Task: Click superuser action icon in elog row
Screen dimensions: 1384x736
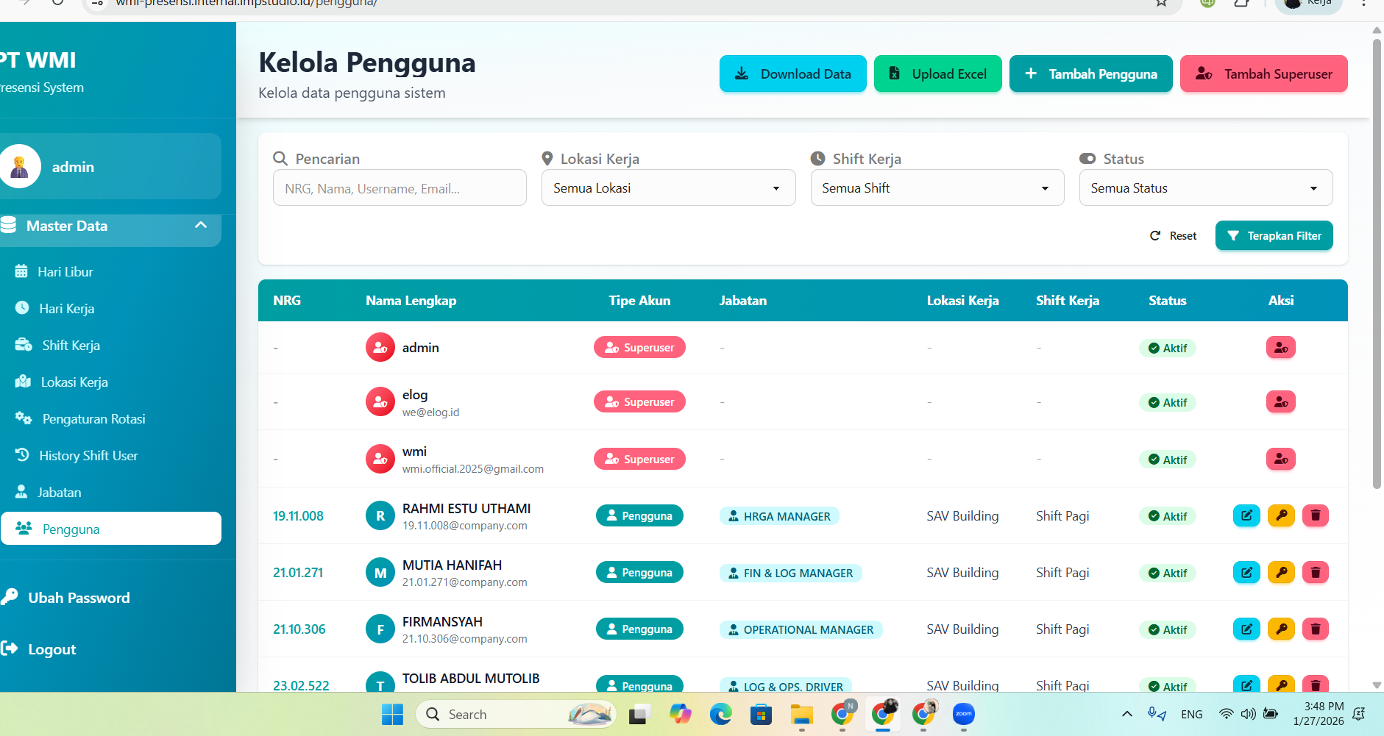Action: [x=1280, y=402]
